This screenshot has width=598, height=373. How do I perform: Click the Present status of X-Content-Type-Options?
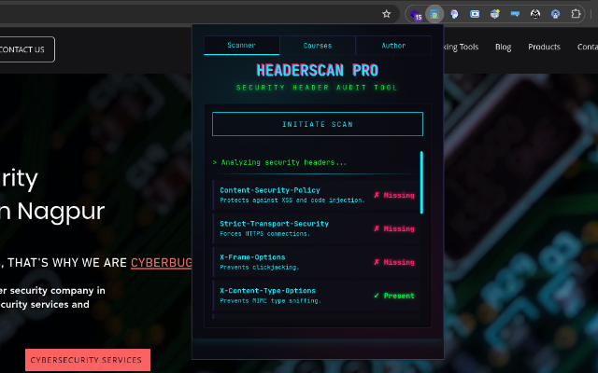394,296
